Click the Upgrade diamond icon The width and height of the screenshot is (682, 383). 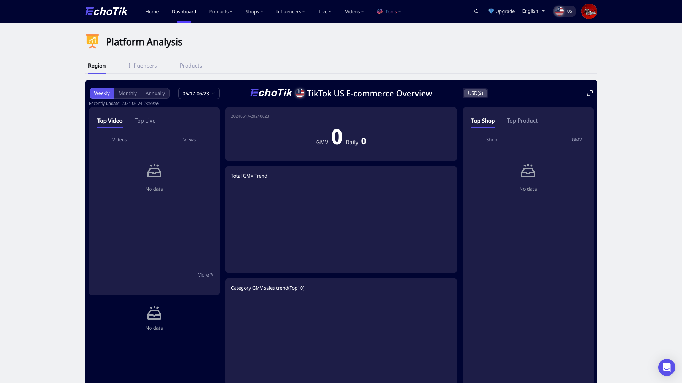coord(491,11)
